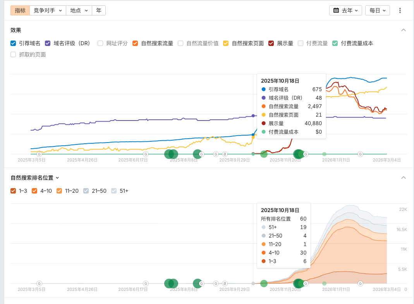Select the 指标 tab
The height and width of the screenshot is (304, 414).
coord(20,10)
